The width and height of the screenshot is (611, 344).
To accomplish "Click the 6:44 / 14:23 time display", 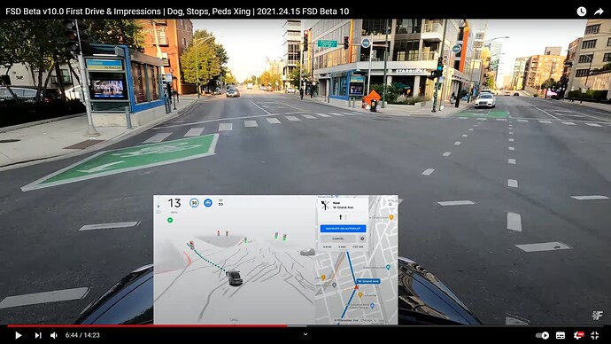I will [82, 335].
